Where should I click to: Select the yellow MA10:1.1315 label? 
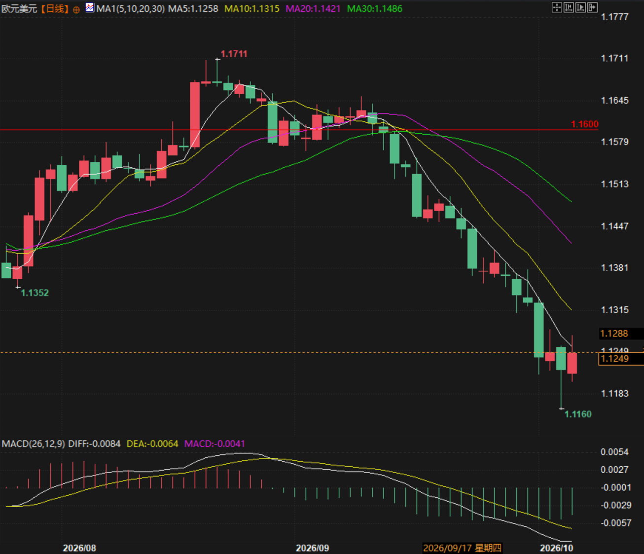pyautogui.click(x=251, y=9)
